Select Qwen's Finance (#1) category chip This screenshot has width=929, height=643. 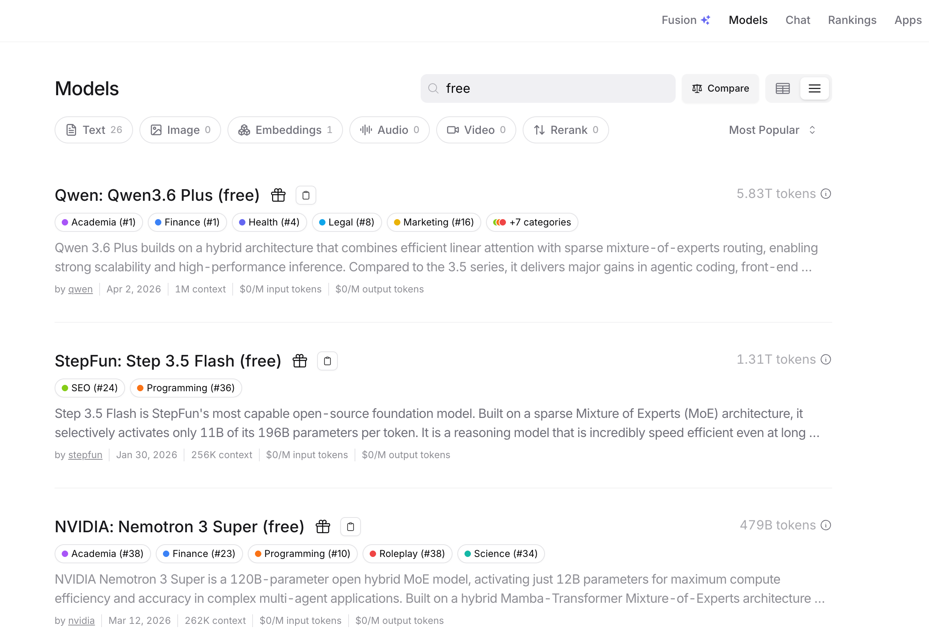click(x=187, y=222)
